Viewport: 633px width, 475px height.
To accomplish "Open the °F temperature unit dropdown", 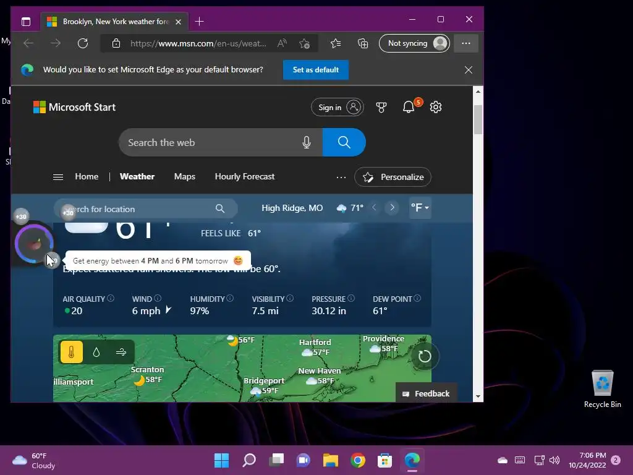I will click(x=420, y=208).
